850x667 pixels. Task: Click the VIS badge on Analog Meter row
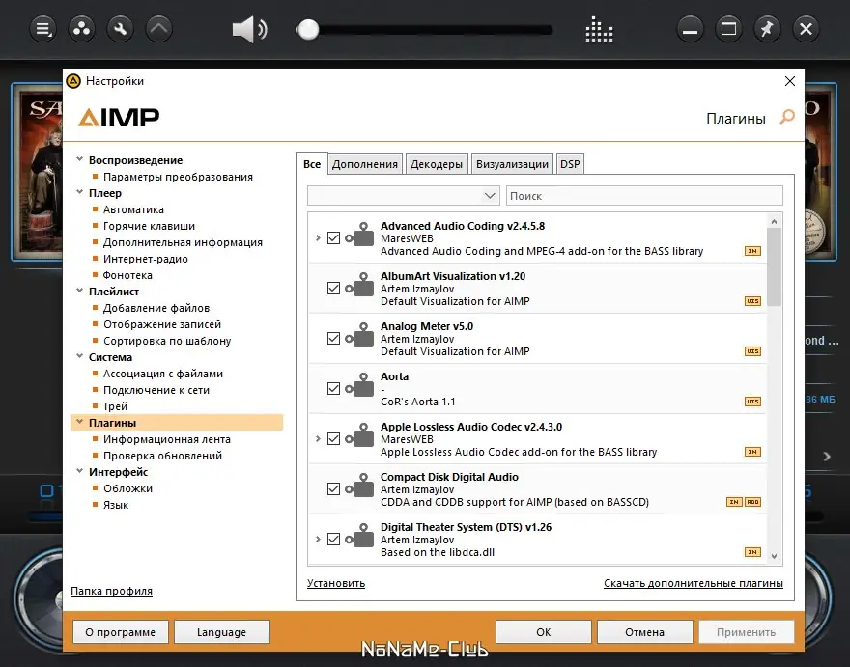pyautogui.click(x=752, y=351)
